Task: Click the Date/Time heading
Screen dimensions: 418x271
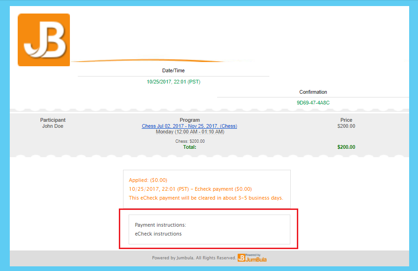Action: click(173, 70)
